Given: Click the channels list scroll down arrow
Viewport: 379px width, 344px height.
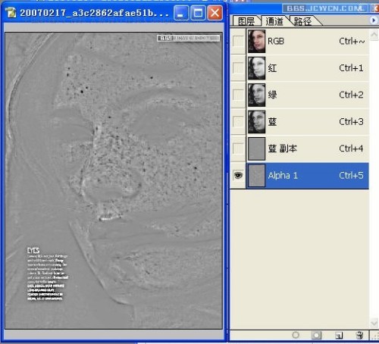Looking at the screenshot, I should point(374,323).
